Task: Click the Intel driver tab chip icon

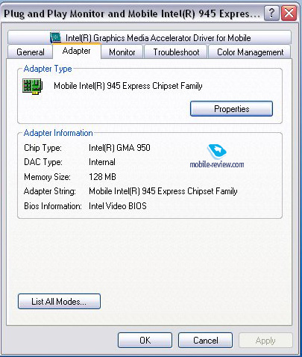Action: tap(56, 37)
